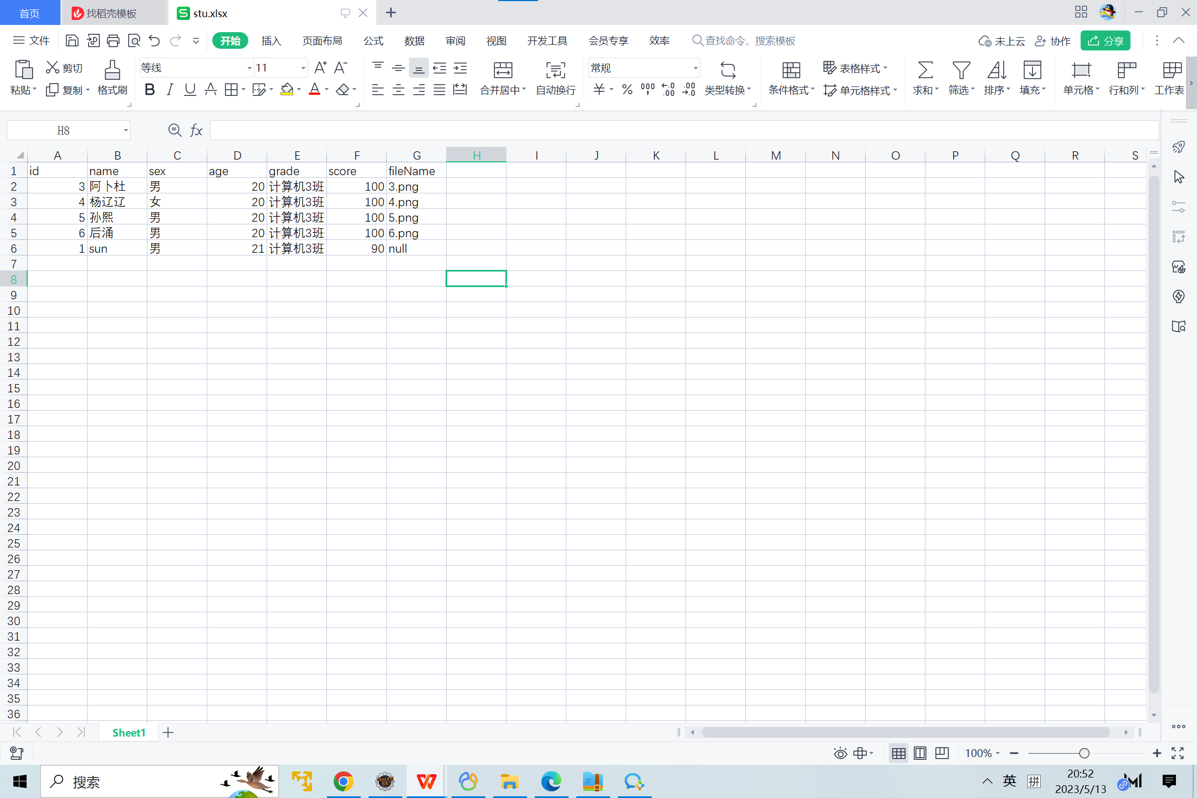Viewport: 1197px width, 798px height.
Task: Click the Name Box showing H8
Action: [64, 130]
